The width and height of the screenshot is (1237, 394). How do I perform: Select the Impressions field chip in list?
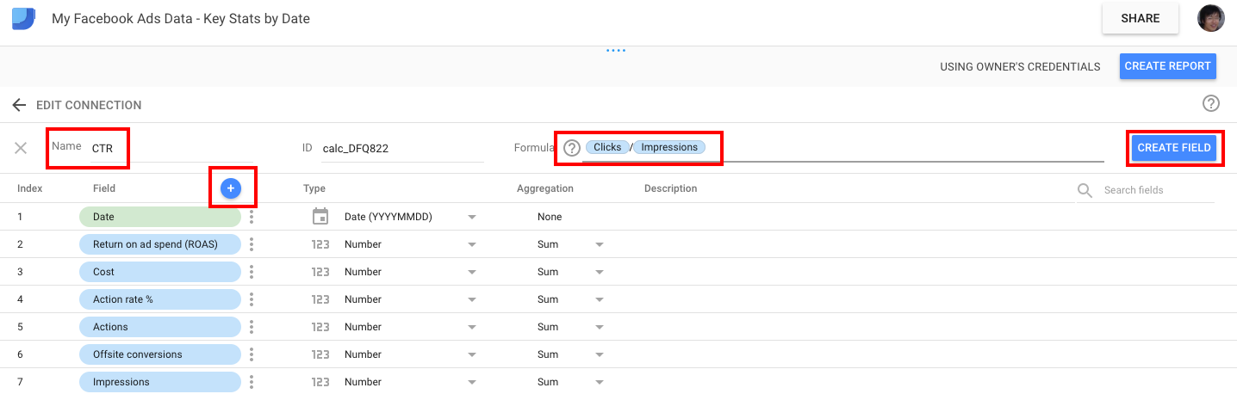[160, 382]
